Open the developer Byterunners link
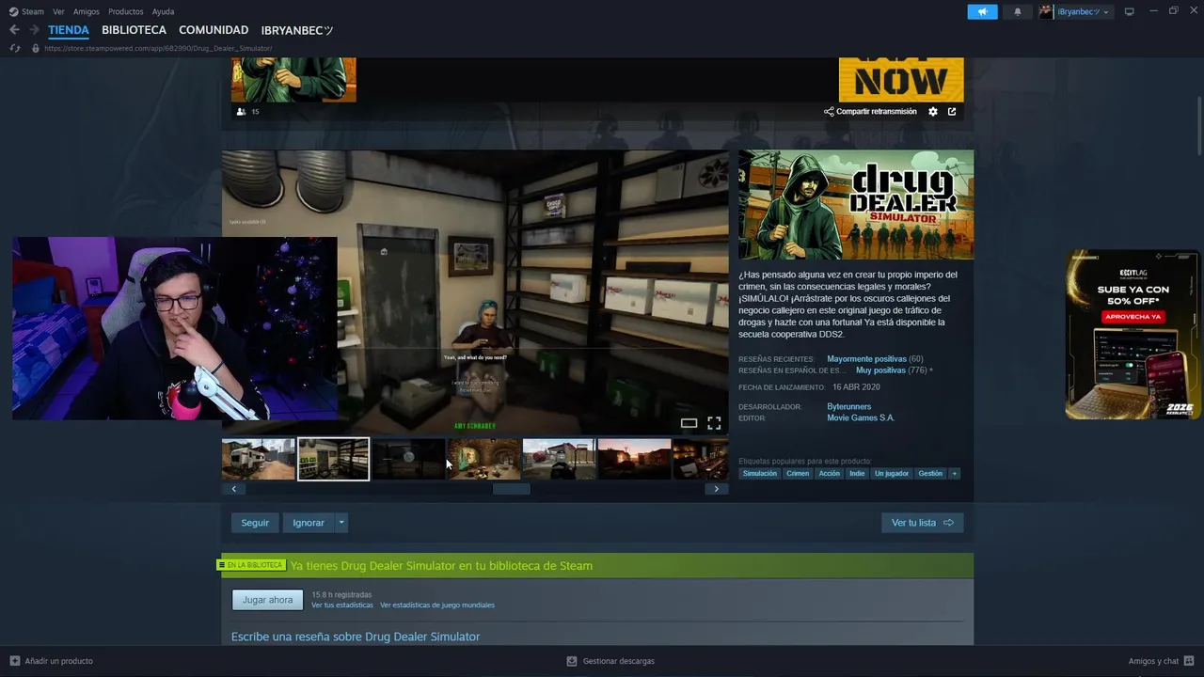1204x677 pixels. click(x=848, y=407)
